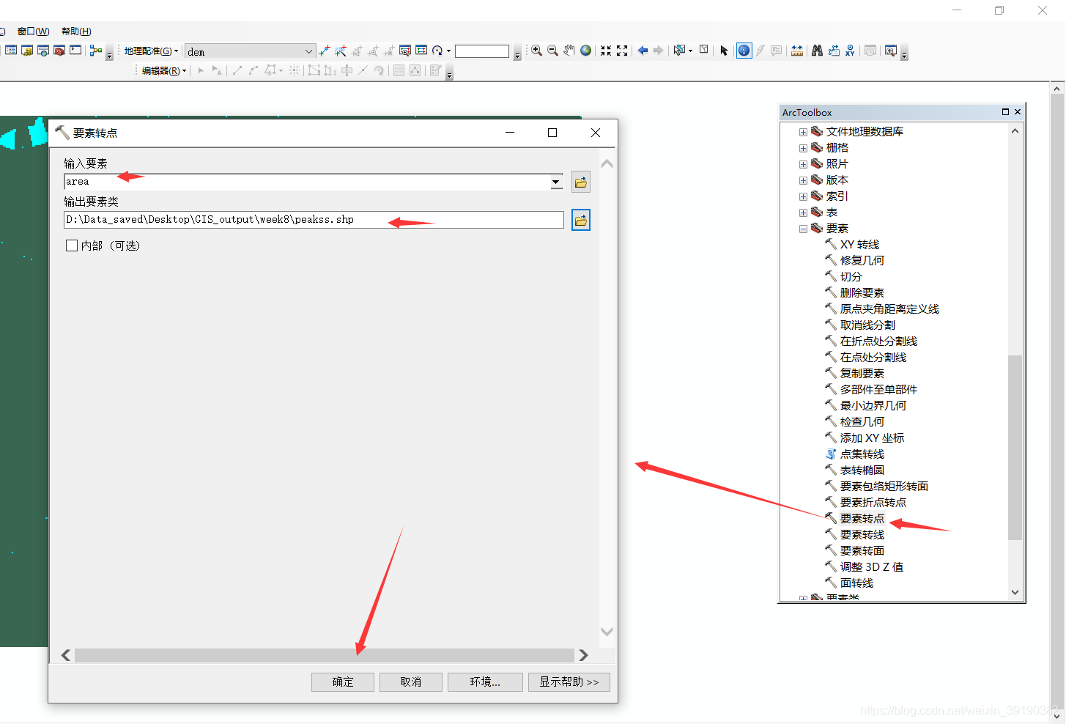The height and width of the screenshot is (724, 1066).
Task: Click the 确定 button
Action: pos(343,682)
